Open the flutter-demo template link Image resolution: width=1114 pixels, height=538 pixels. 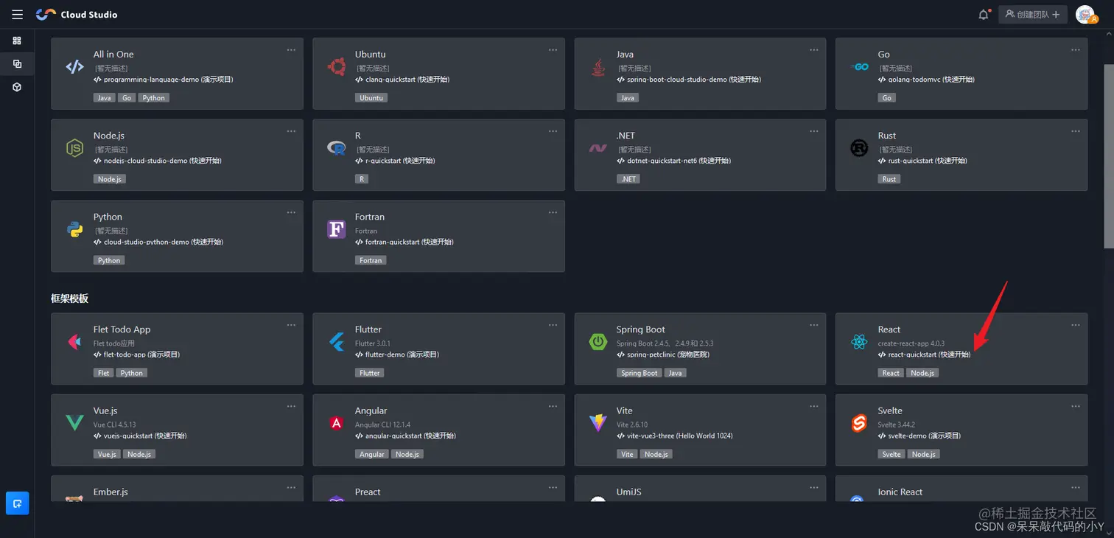[397, 354]
